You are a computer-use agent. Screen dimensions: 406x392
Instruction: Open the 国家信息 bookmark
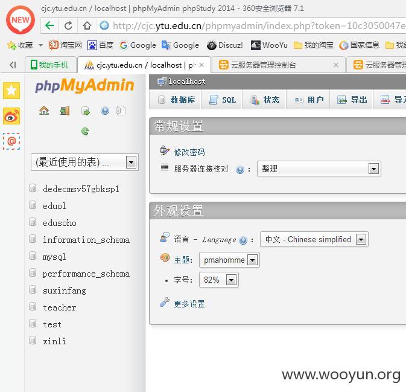[359, 45]
